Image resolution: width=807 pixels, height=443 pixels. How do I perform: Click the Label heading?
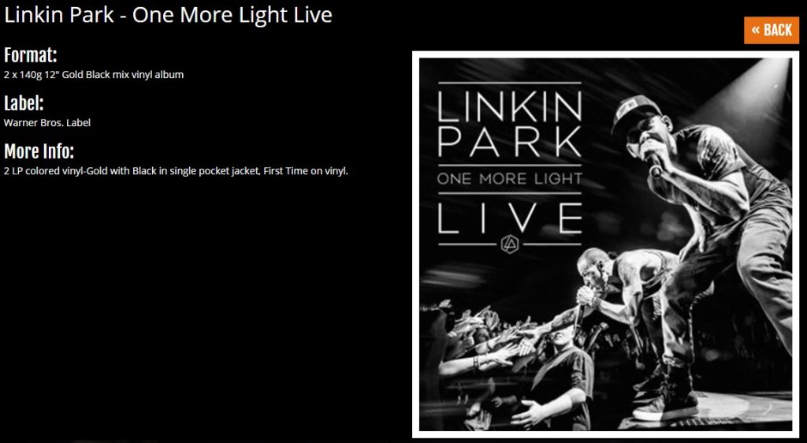(x=23, y=103)
